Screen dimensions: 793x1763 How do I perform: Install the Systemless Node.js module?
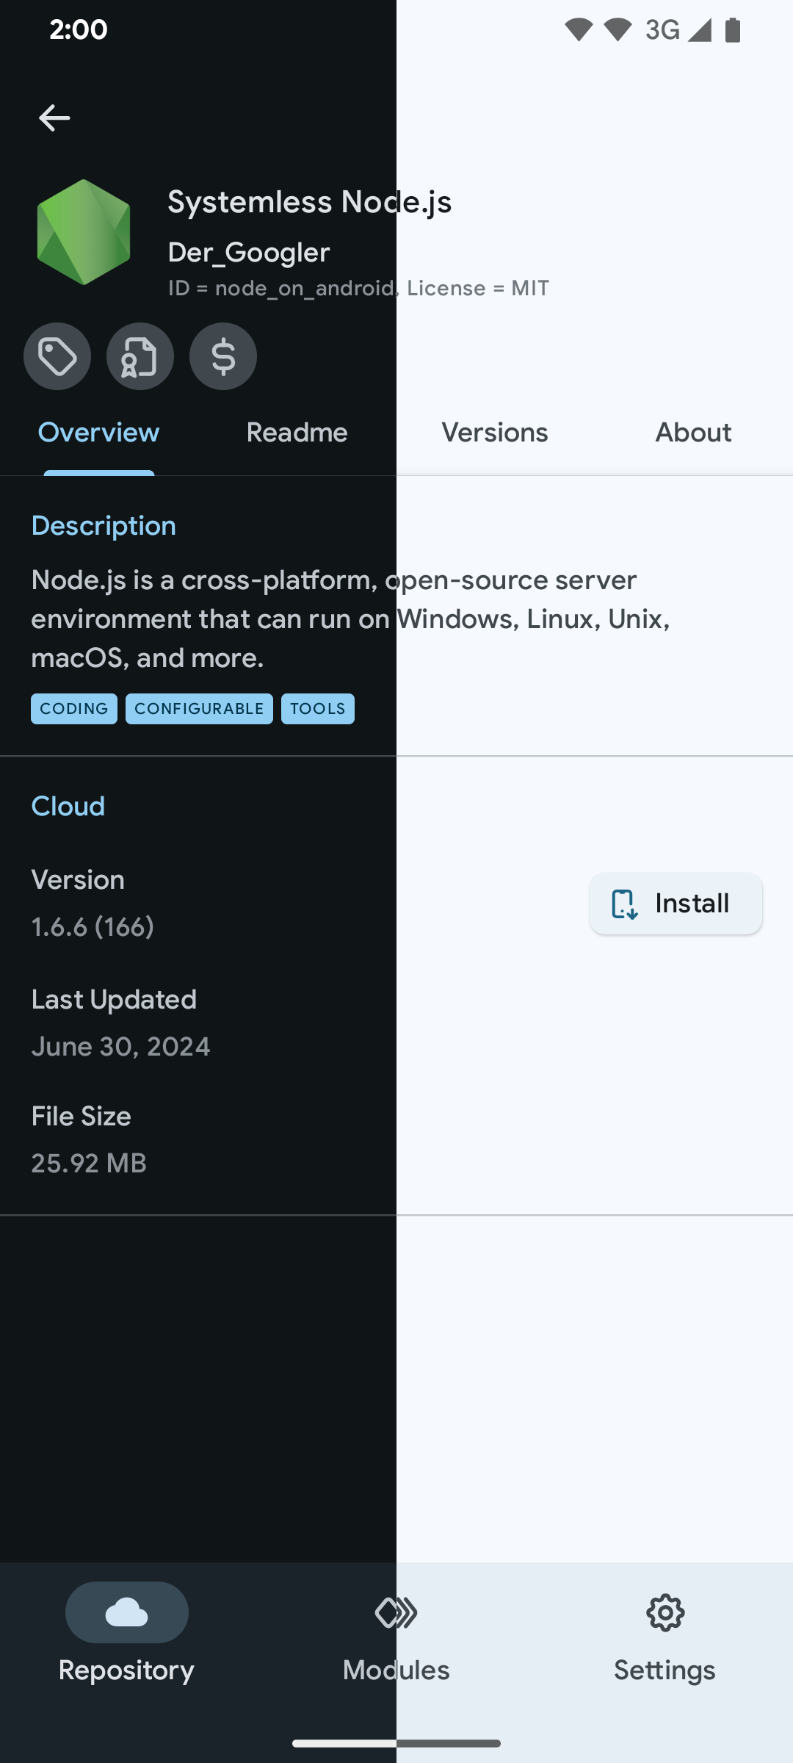(x=676, y=904)
